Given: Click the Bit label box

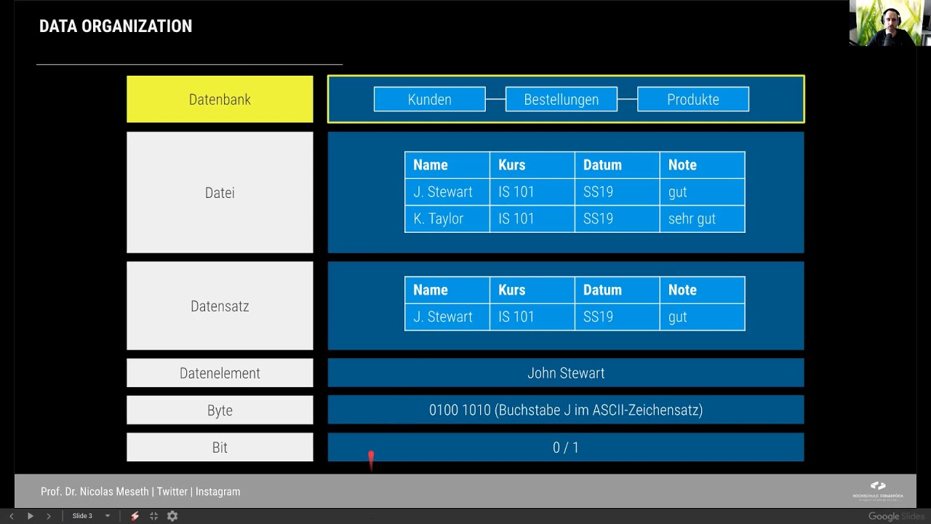Looking at the screenshot, I should click(220, 447).
